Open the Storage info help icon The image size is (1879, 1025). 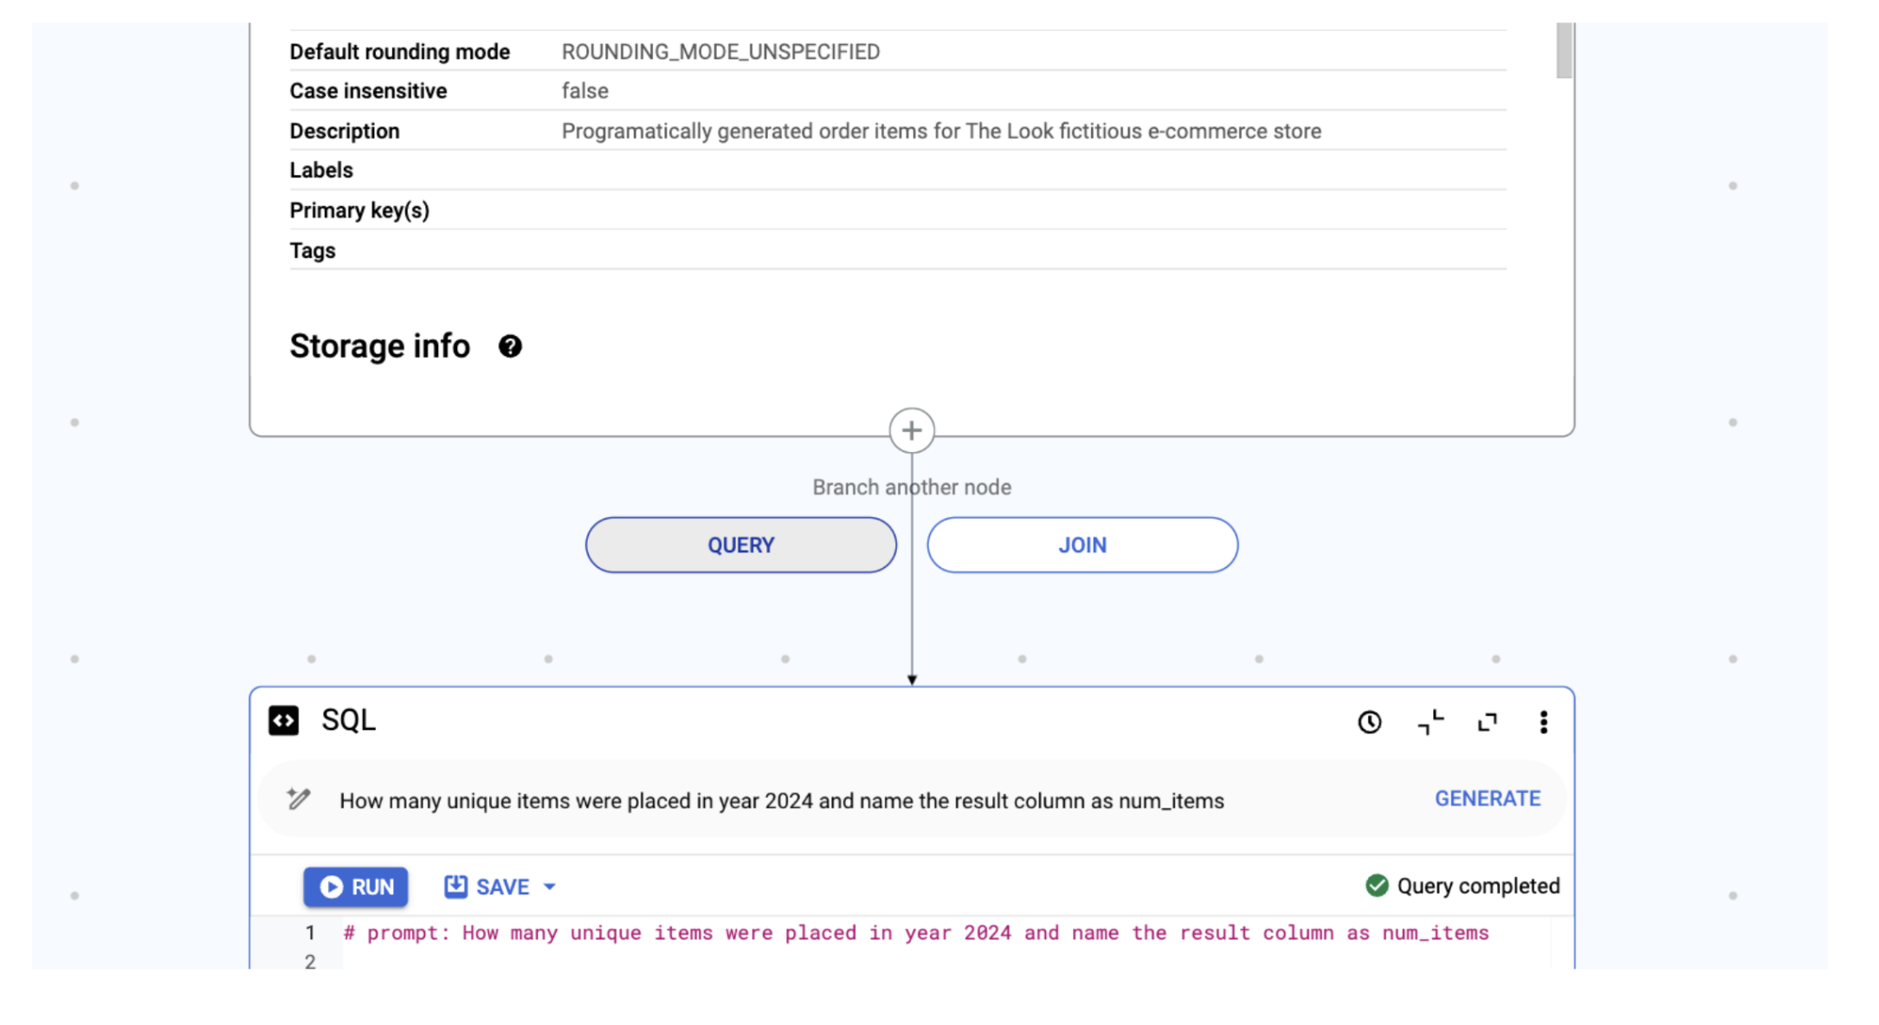pos(510,346)
